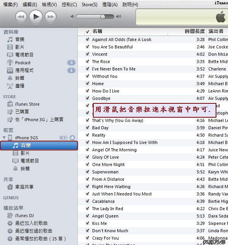This screenshot has height=245, width=228.
Task: Click the volume slider knob
Action: [x=103, y=17]
